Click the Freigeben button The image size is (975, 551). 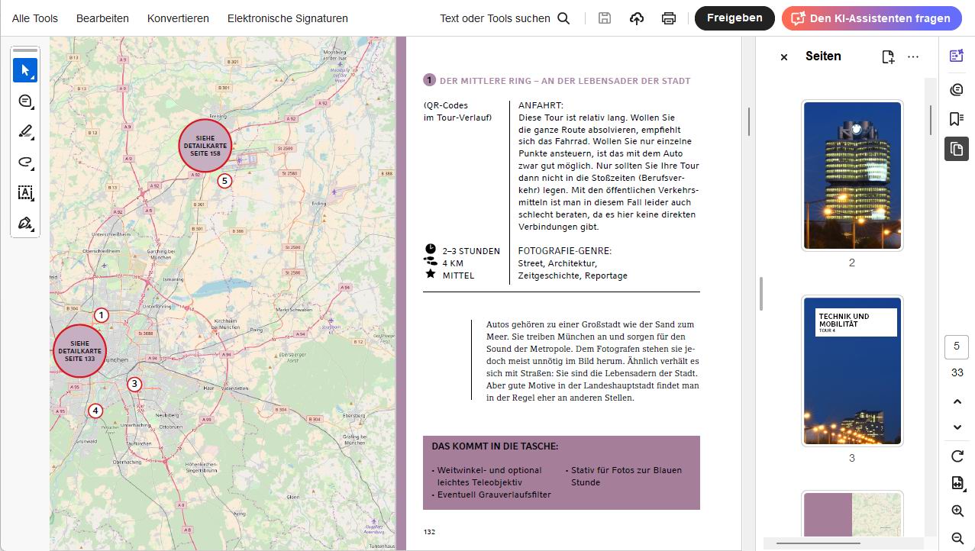click(x=734, y=18)
